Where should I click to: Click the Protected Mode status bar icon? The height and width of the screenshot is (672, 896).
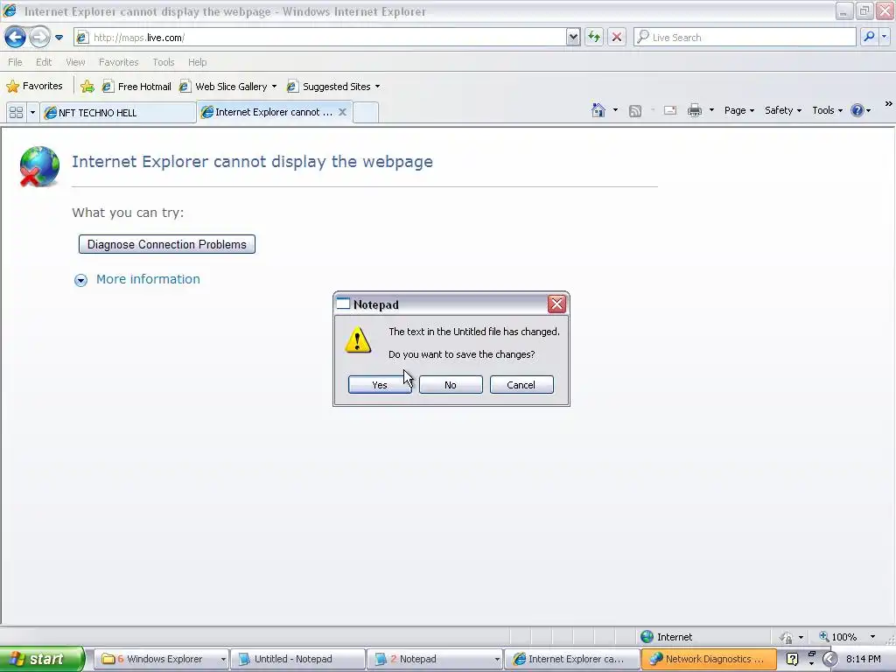click(x=787, y=637)
